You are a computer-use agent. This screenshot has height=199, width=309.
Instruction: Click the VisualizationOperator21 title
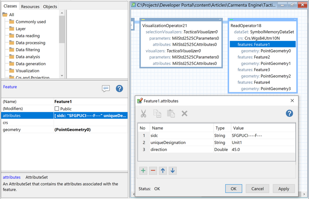coord(164,26)
